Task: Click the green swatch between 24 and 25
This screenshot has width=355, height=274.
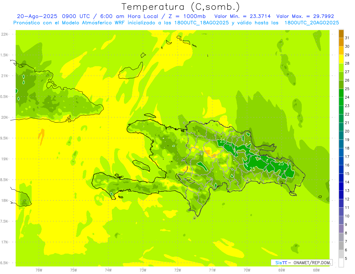Action: 341,93
